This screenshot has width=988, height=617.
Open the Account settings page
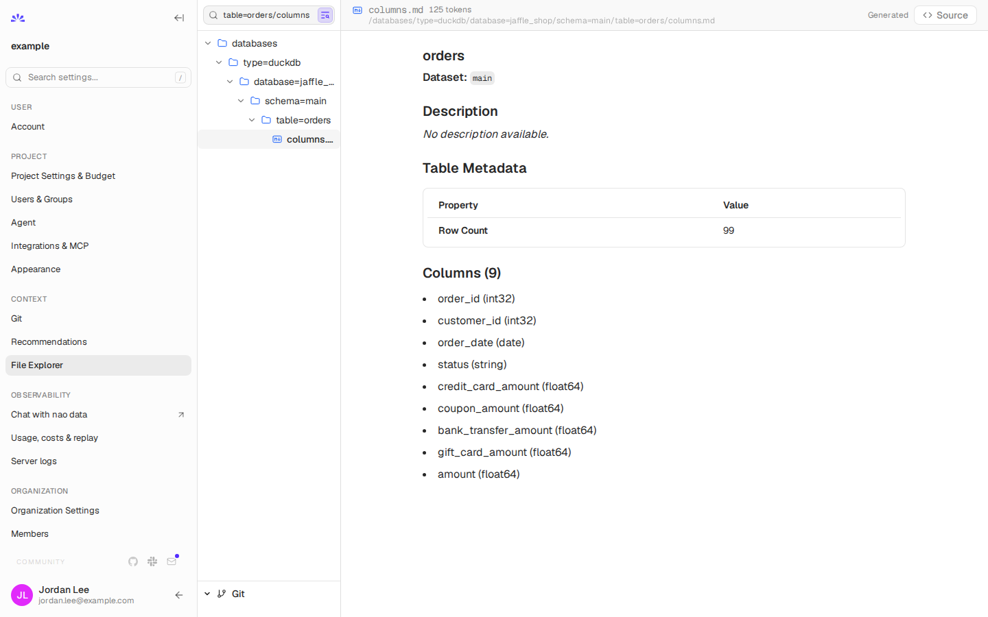(98, 127)
